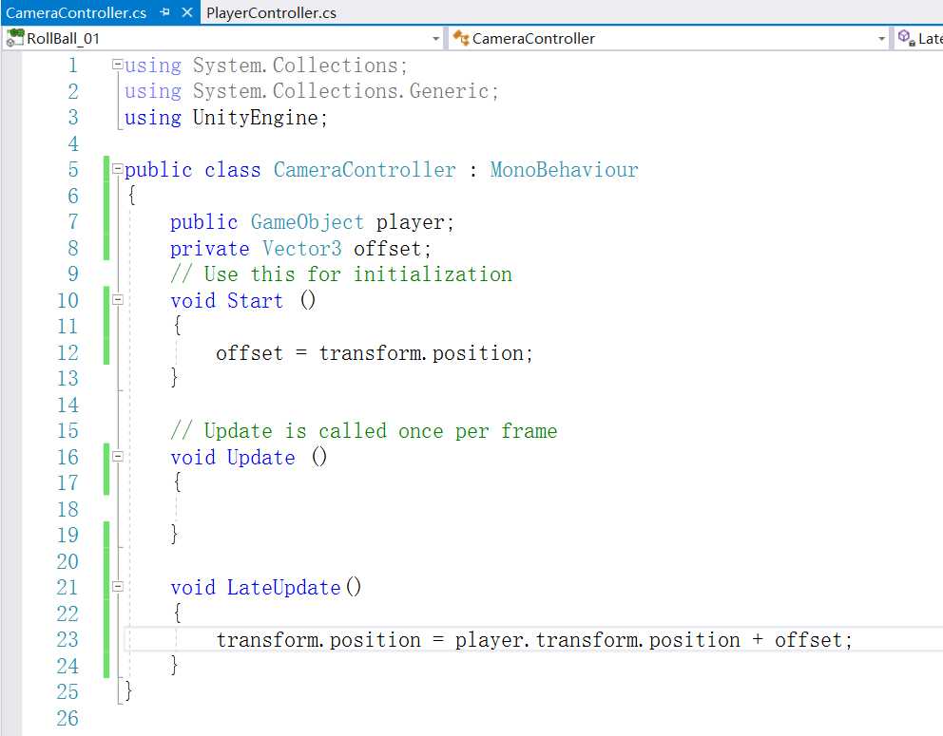Collapse the LateUpdate method

tap(118, 586)
